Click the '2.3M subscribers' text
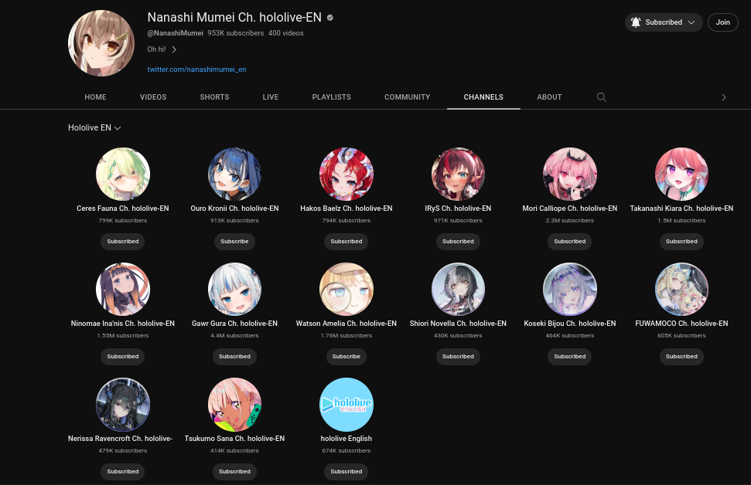 tap(570, 221)
